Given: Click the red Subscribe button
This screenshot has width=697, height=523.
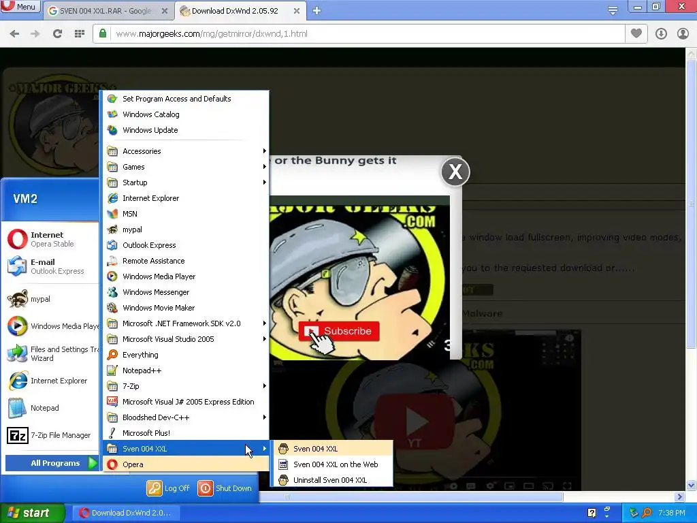Looking at the screenshot, I should coord(339,331).
